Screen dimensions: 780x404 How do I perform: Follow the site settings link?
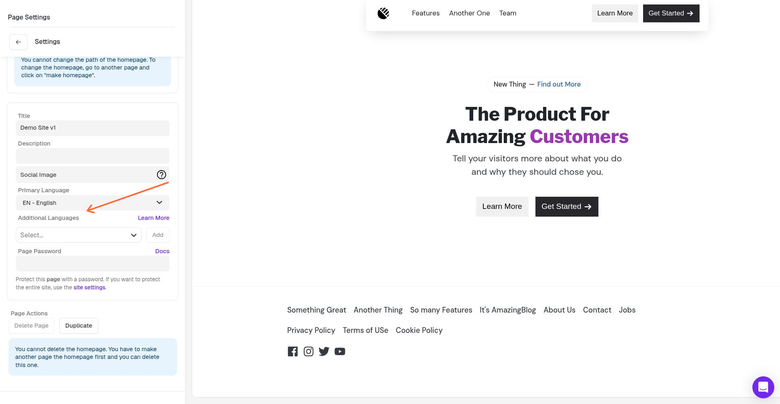point(89,288)
